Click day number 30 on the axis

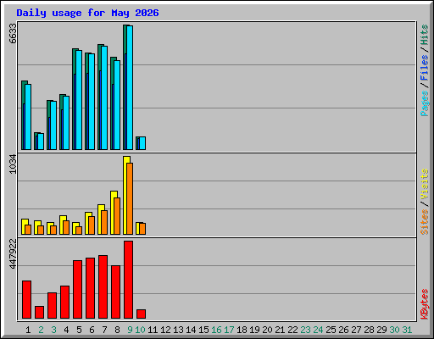[394, 330]
